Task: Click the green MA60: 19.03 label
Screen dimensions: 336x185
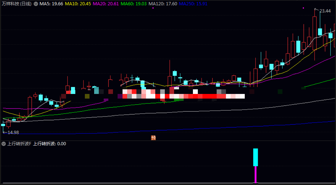Action: tap(134, 4)
